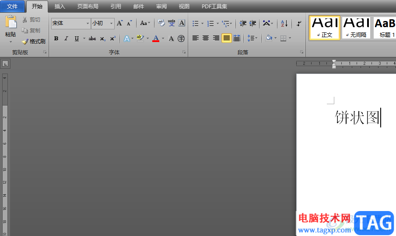Image resolution: width=396 pixels, height=236 pixels.
Task: Open the 段落 dialog launcher
Action: (301, 52)
